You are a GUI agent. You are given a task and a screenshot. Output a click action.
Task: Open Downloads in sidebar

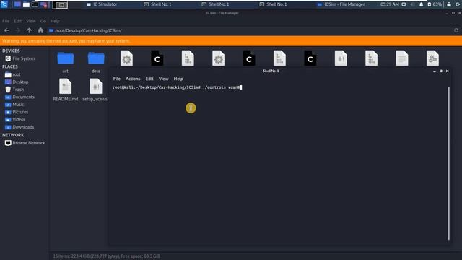coord(19,127)
